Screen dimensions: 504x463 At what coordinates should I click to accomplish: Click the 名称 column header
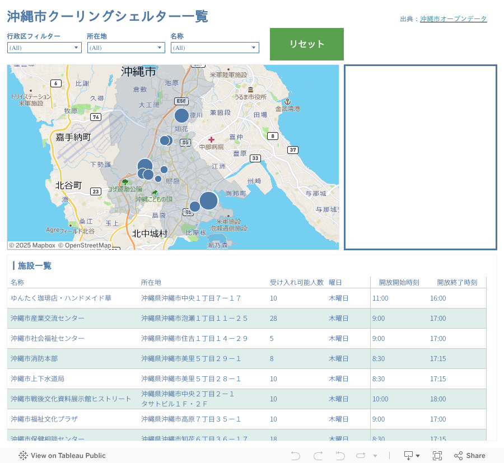[17, 282]
